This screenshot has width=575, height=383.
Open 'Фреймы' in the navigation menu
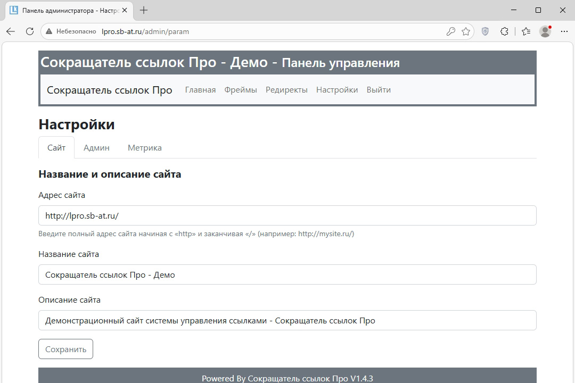pyautogui.click(x=241, y=90)
